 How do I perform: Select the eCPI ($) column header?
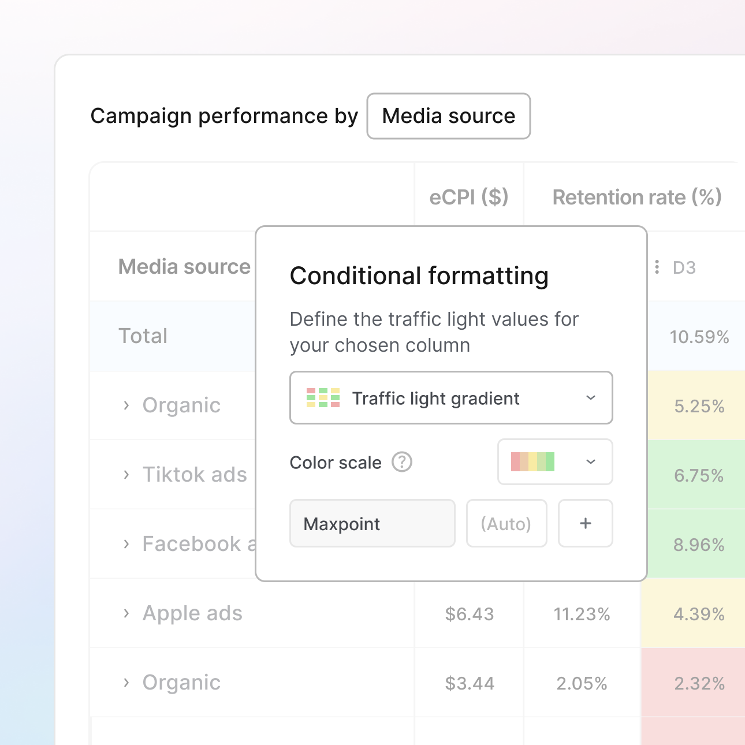468,198
